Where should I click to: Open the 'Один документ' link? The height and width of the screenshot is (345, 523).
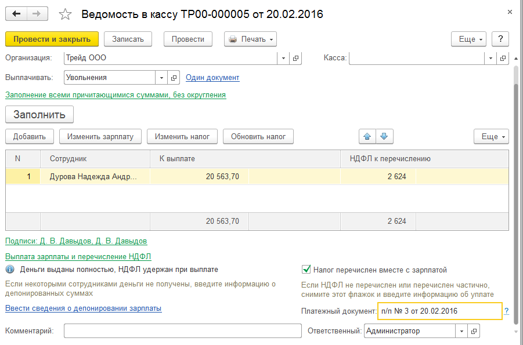[x=212, y=78]
